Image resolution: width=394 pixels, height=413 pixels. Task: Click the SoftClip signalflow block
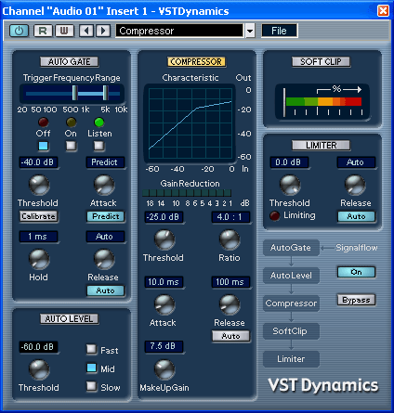point(291,331)
